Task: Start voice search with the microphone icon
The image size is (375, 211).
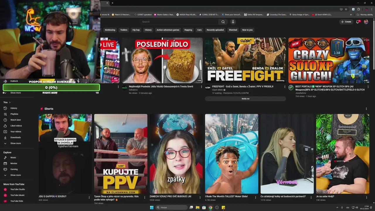Action: [x=233, y=22]
